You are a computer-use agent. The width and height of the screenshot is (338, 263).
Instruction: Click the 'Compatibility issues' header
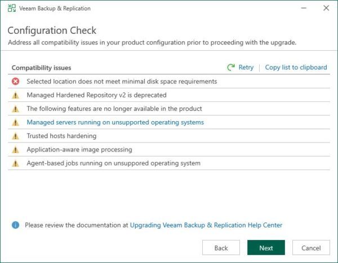(41, 68)
